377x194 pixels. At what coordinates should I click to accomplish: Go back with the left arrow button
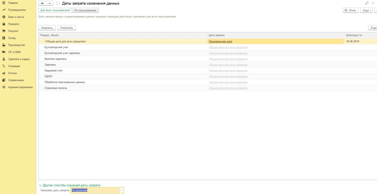point(42,3)
